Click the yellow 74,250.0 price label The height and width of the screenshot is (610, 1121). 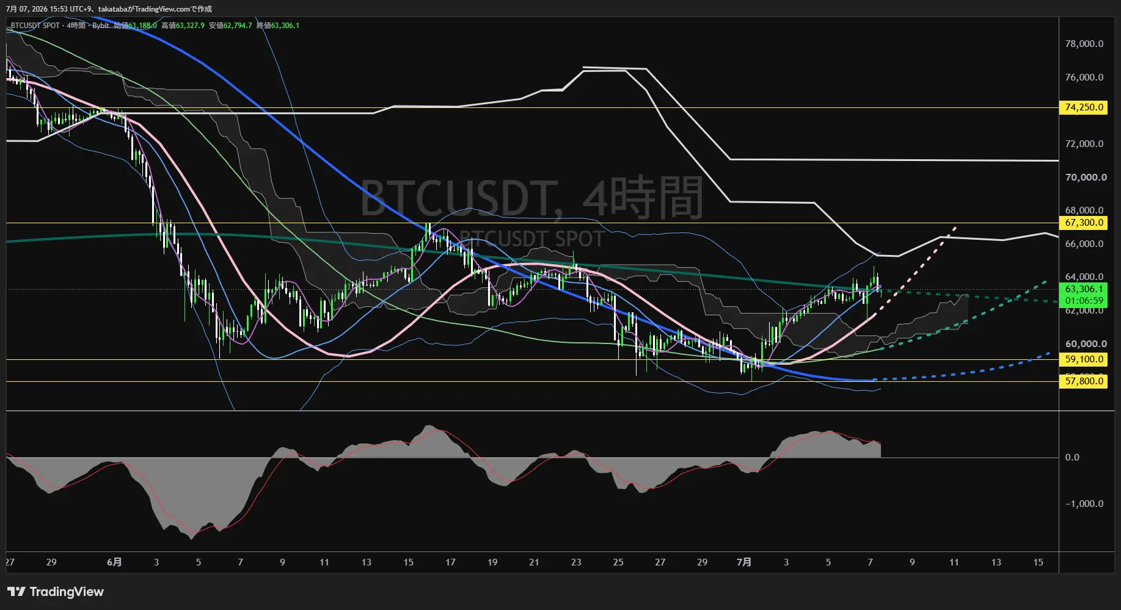point(1084,107)
